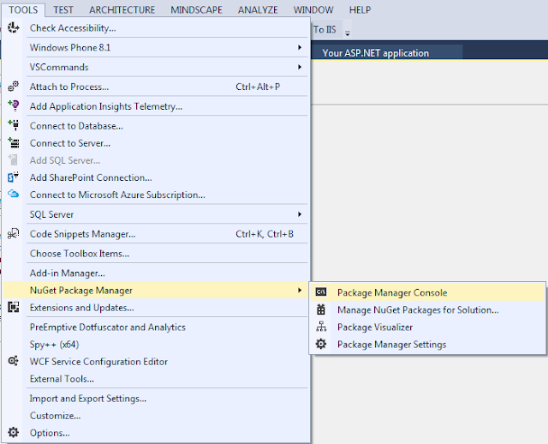Expand the SQL Server submenu arrow
Screen dimensions: 548x444
click(x=300, y=214)
